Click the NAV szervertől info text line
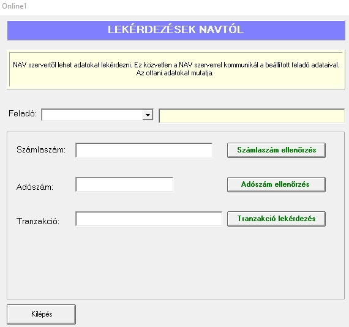This screenshot has width=349, height=327. tap(176, 65)
